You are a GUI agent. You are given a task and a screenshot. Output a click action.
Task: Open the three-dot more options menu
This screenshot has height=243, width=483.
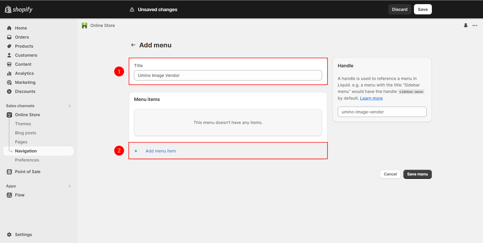475,25
